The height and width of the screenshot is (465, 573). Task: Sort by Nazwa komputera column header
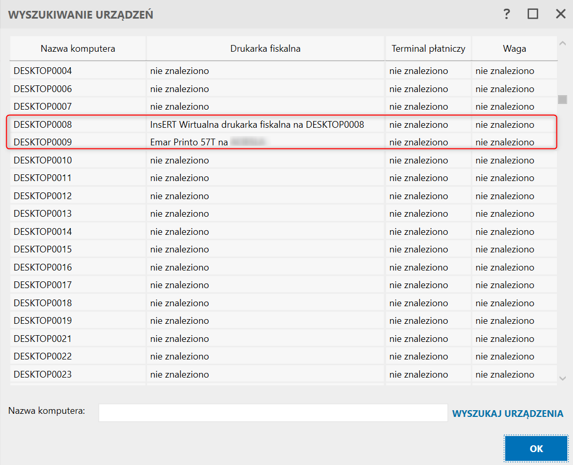(78, 49)
